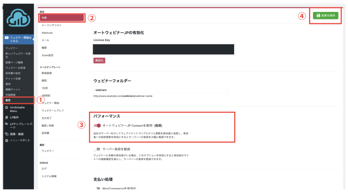
Task: Click the メニューを閉じる collapse arrow icon
Action: 7,140
